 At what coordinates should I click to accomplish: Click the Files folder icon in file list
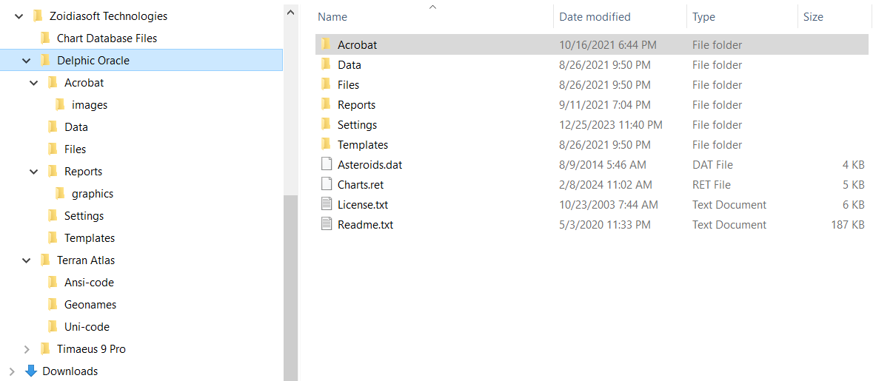pyautogui.click(x=326, y=84)
